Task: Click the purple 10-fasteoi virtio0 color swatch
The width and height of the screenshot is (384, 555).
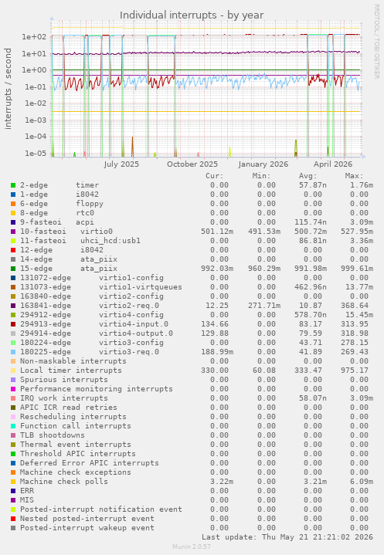Action: click(13, 232)
